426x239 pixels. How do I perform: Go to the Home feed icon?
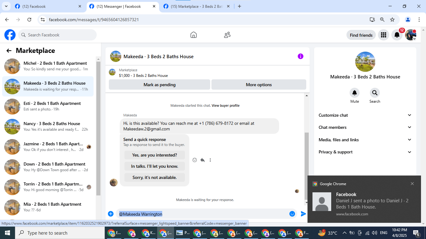click(194, 35)
